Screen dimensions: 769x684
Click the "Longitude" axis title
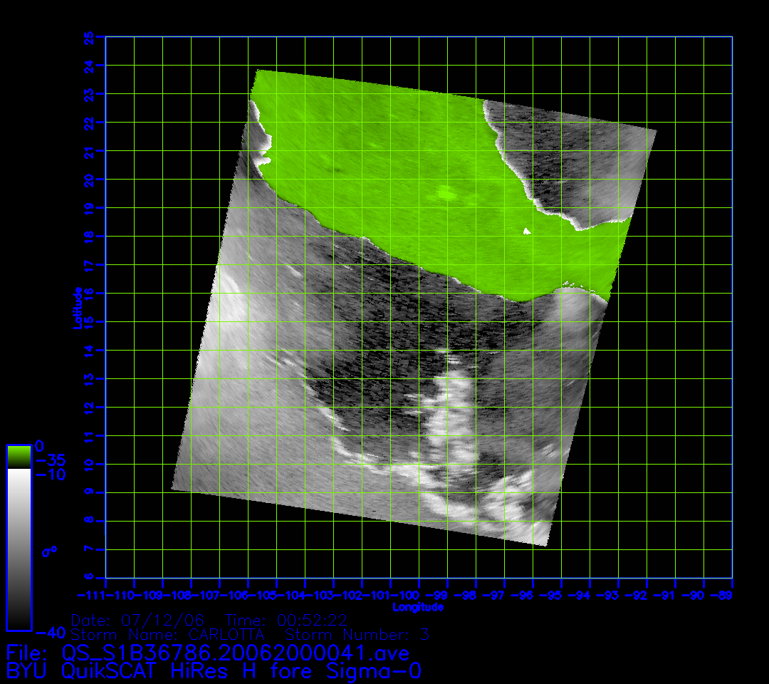419,607
